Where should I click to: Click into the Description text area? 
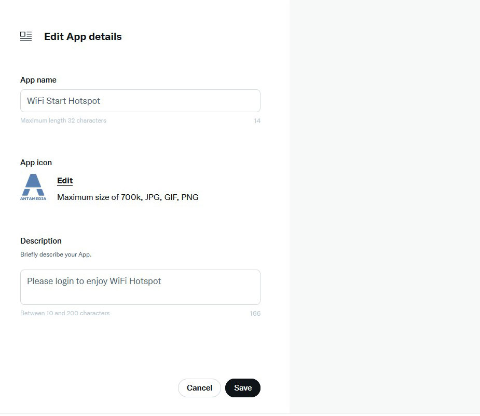pos(140,293)
